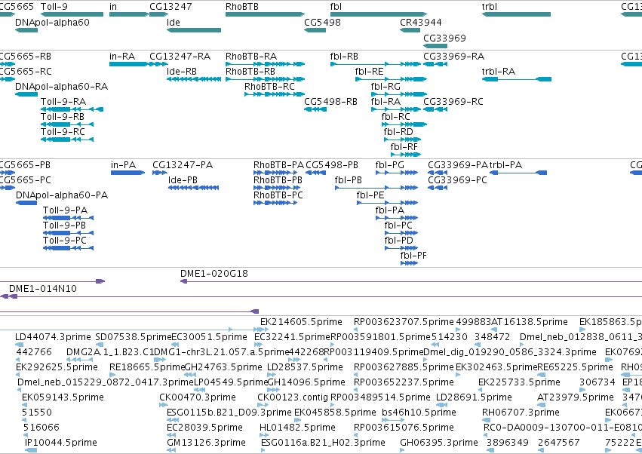Select the Ide gene bar glyph
Image resolution: width=642 pixels, height=454 pixels.
194,30
